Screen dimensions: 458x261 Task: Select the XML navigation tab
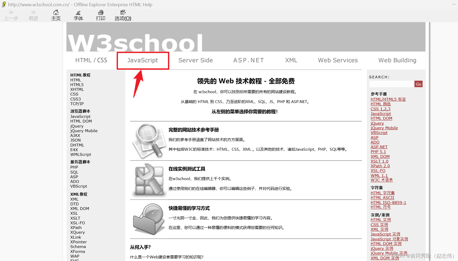(x=291, y=60)
